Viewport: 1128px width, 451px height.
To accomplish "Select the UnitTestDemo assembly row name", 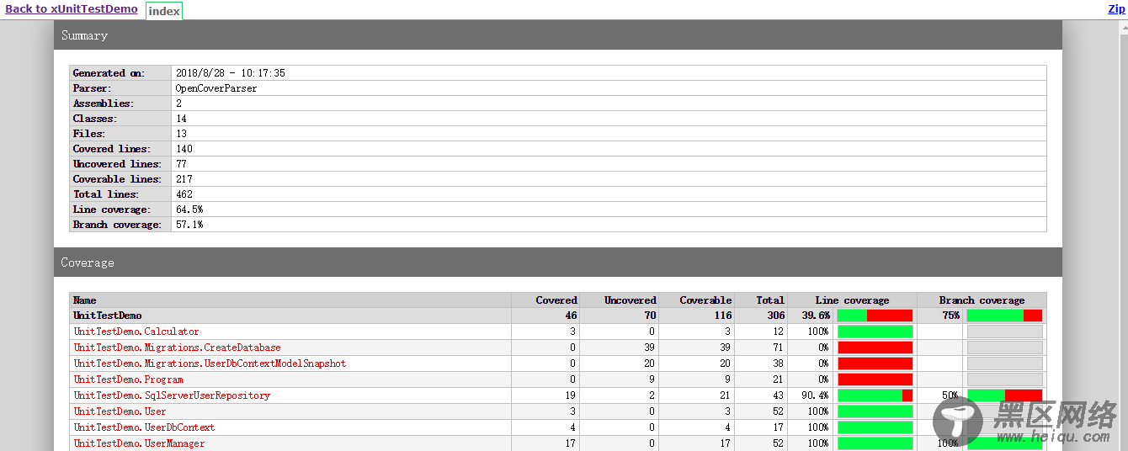I will point(108,316).
